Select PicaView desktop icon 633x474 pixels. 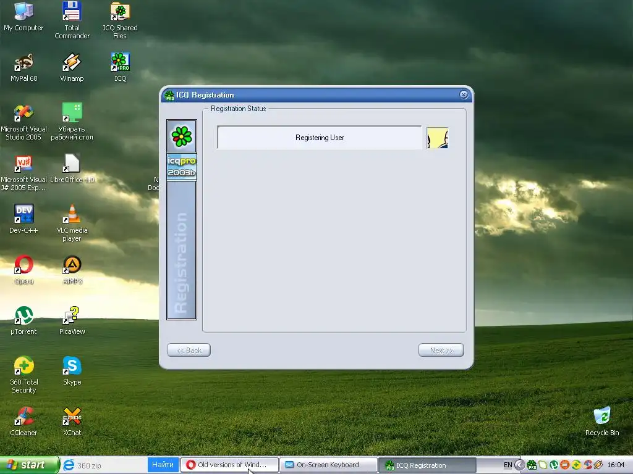pos(72,321)
